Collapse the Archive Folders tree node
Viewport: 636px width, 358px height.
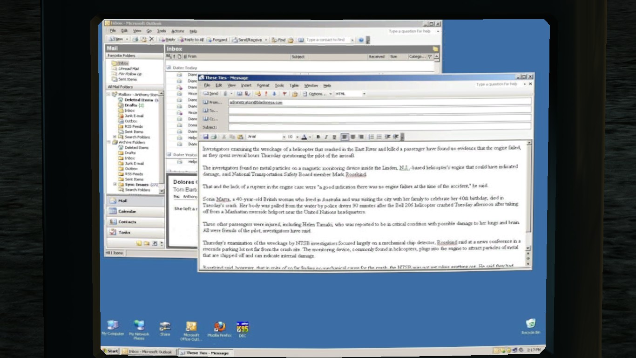[109, 142]
